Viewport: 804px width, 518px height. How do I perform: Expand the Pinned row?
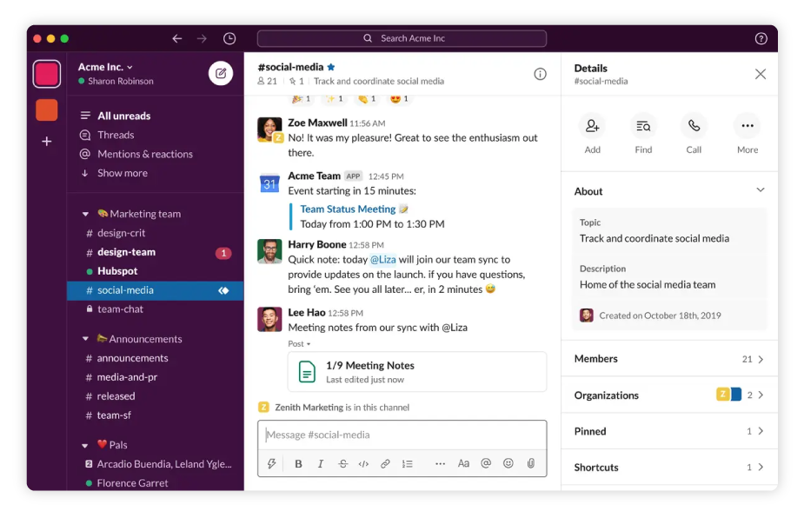(x=669, y=431)
